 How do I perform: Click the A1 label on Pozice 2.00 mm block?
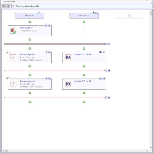(8, 52)
